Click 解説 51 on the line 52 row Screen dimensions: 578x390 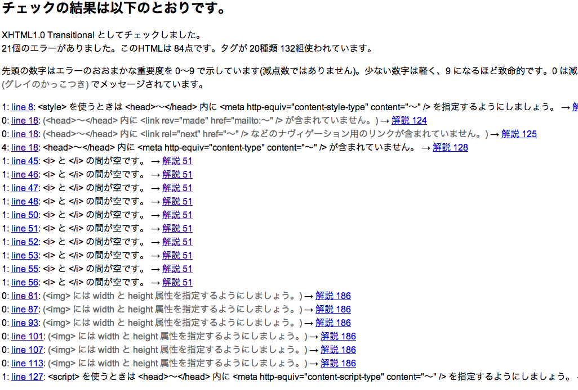pyautogui.click(x=177, y=242)
